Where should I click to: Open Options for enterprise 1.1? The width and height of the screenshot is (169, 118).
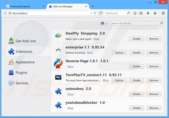[x=119, y=53]
